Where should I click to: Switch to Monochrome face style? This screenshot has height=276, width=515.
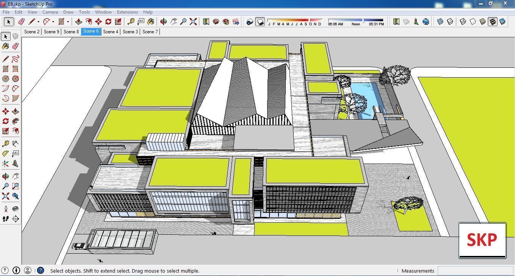[x=502, y=22]
